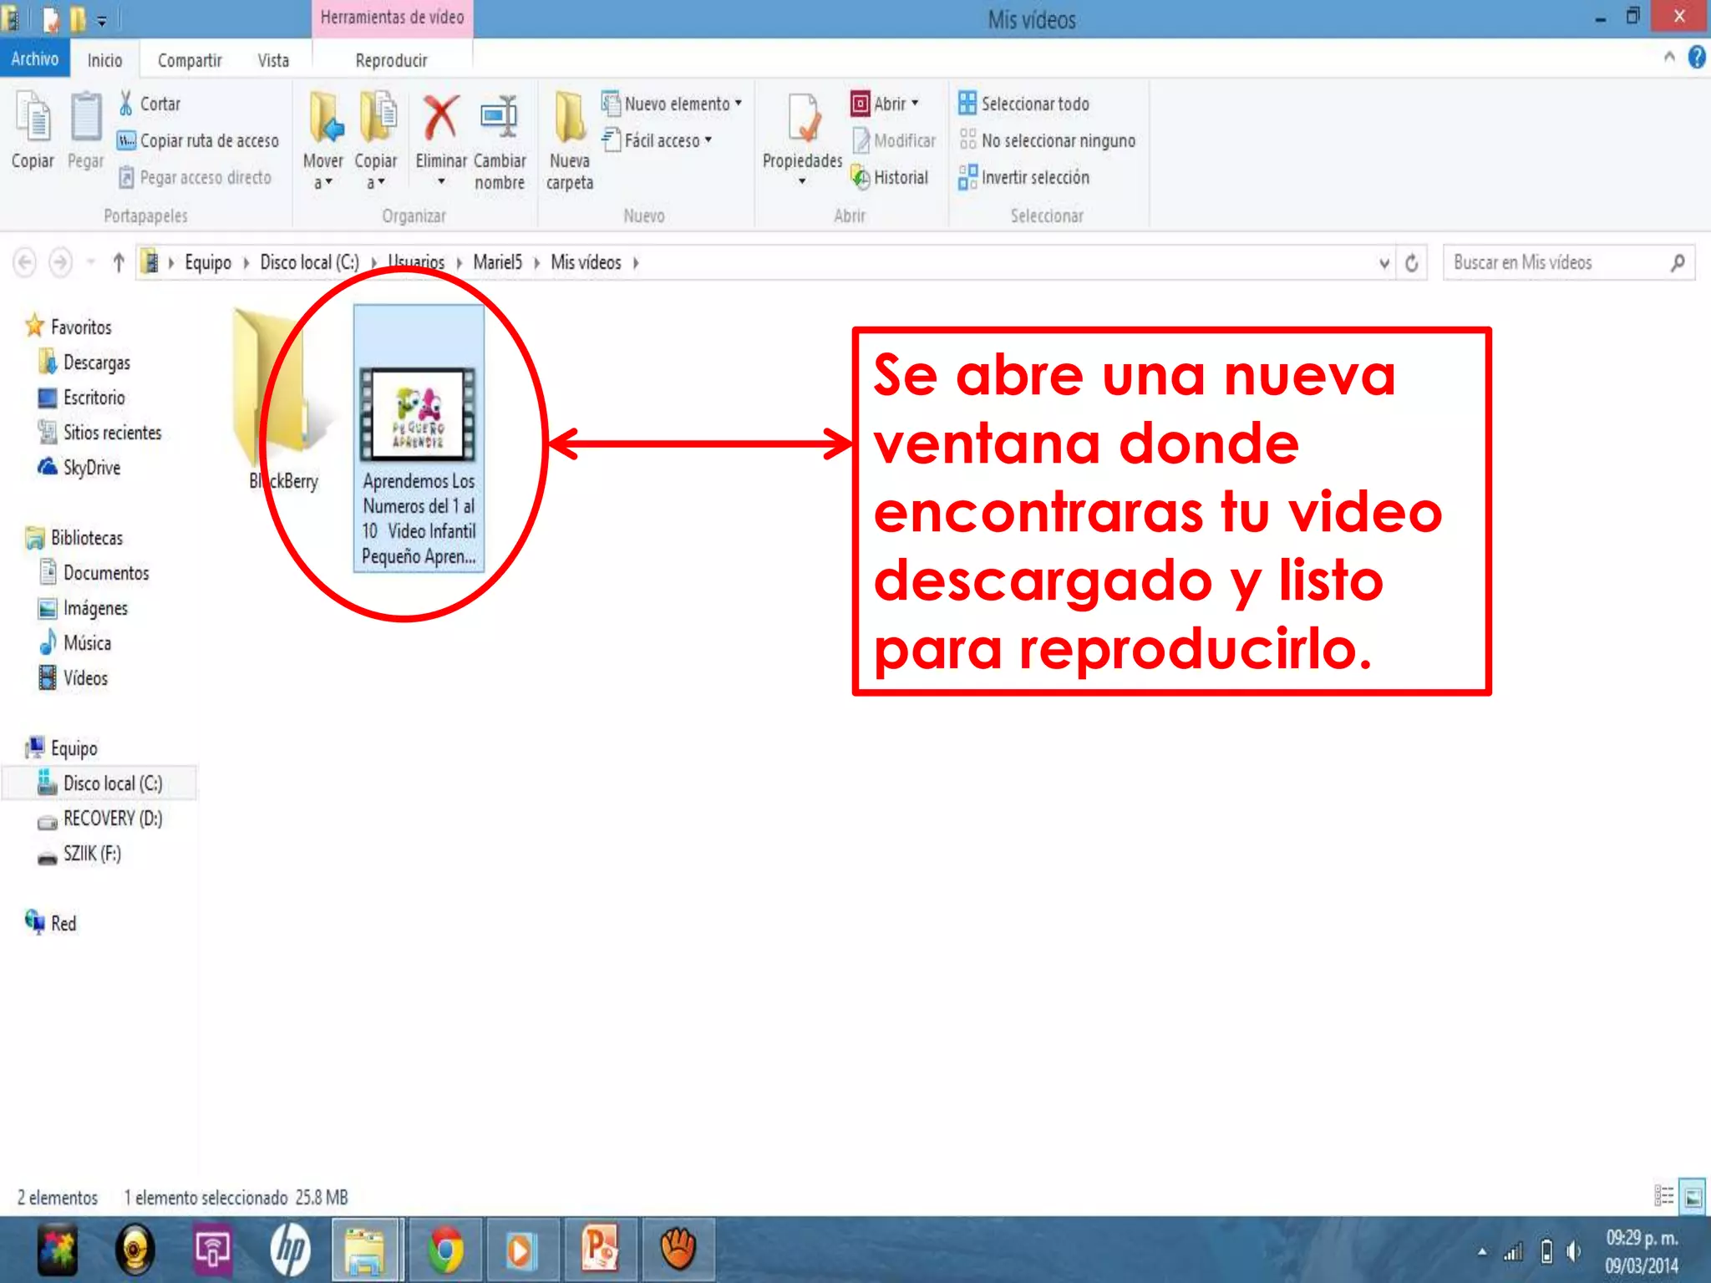Expand the address bar history dropdown arrow

click(1384, 263)
